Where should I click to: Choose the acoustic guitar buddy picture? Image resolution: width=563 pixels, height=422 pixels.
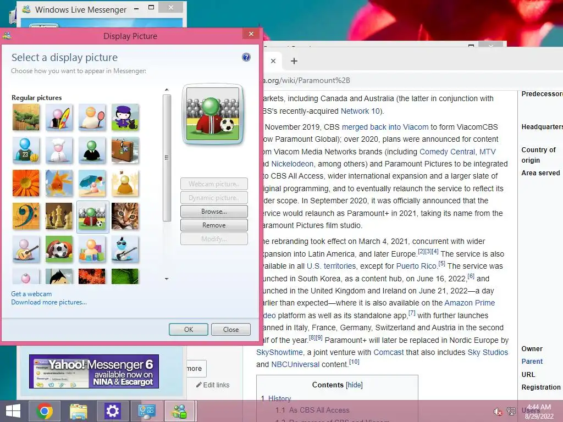[x=26, y=249]
